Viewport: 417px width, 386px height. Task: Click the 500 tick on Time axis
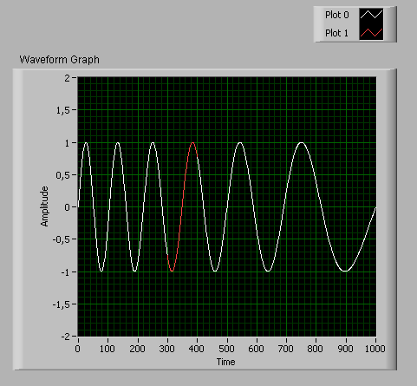pyautogui.click(x=226, y=349)
